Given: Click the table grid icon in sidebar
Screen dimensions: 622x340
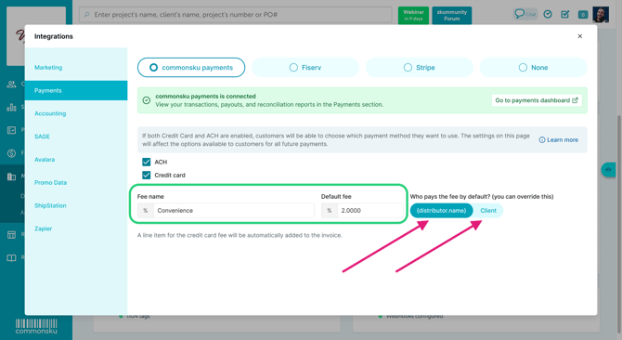Looking at the screenshot, I should pos(11,234).
